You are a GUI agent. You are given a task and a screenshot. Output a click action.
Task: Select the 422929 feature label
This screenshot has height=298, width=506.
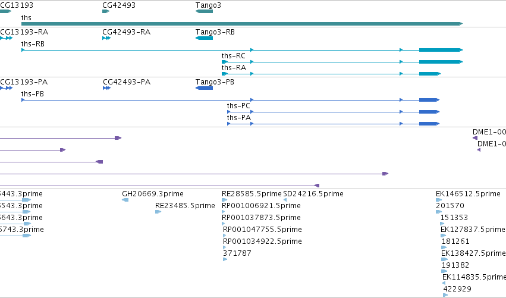(457, 289)
